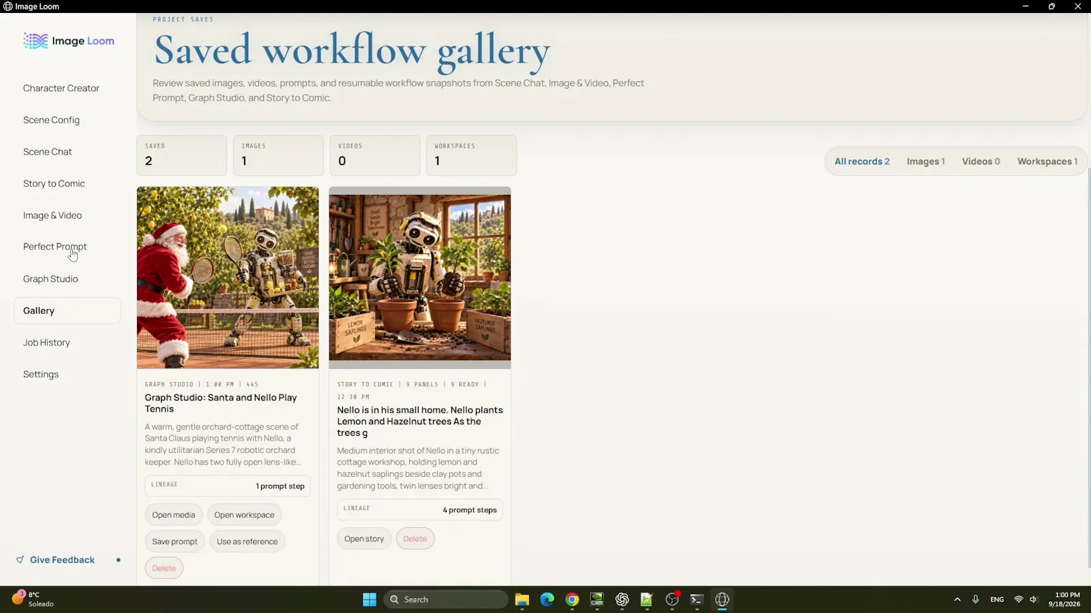1091x613 pixels.
Task: Open the volume speaker tray icon
Action: pos(1034,599)
